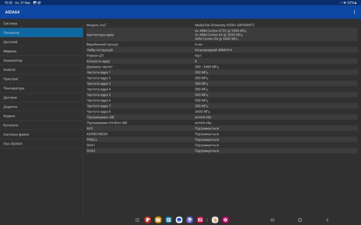Select the 300 - 3400 МГц value
The image size is (361, 225).
click(207, 67)
